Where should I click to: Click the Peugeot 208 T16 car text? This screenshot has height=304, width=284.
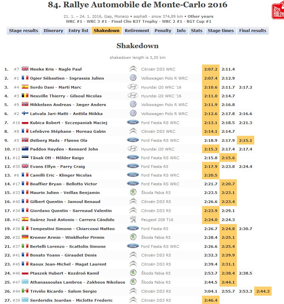pyautogui.click(x=157, y=220)
